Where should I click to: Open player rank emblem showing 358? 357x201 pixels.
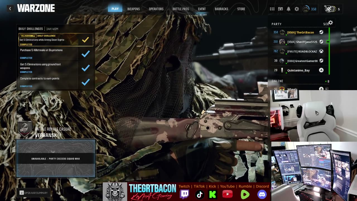[x=306, y=9]
